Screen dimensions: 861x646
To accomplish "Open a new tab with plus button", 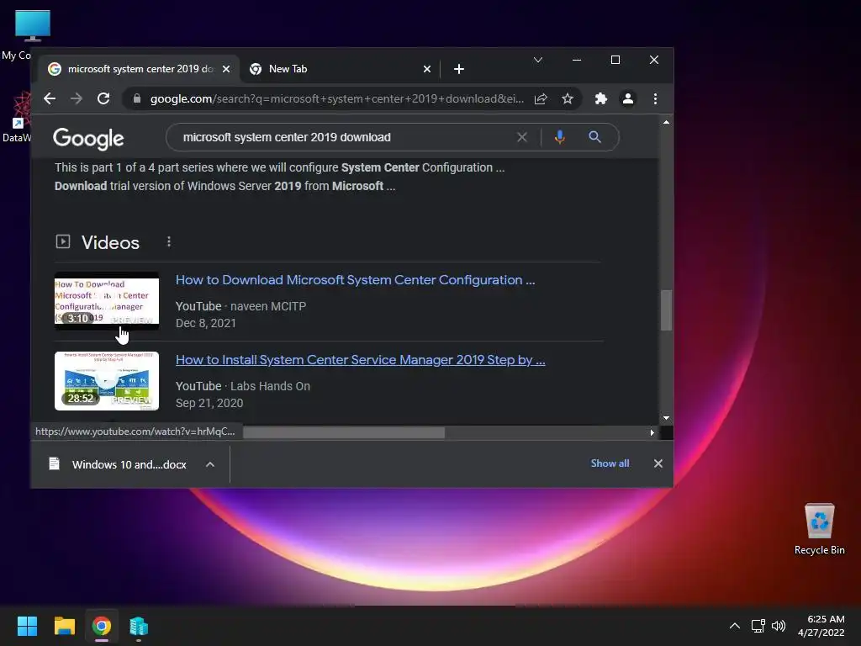I will tap(459, 69).
